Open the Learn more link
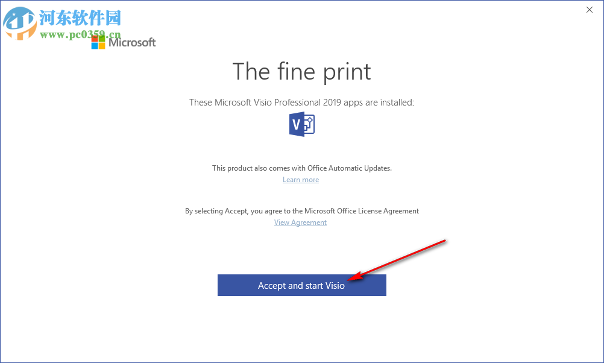The image size is (604, 363). click(300, 179)
